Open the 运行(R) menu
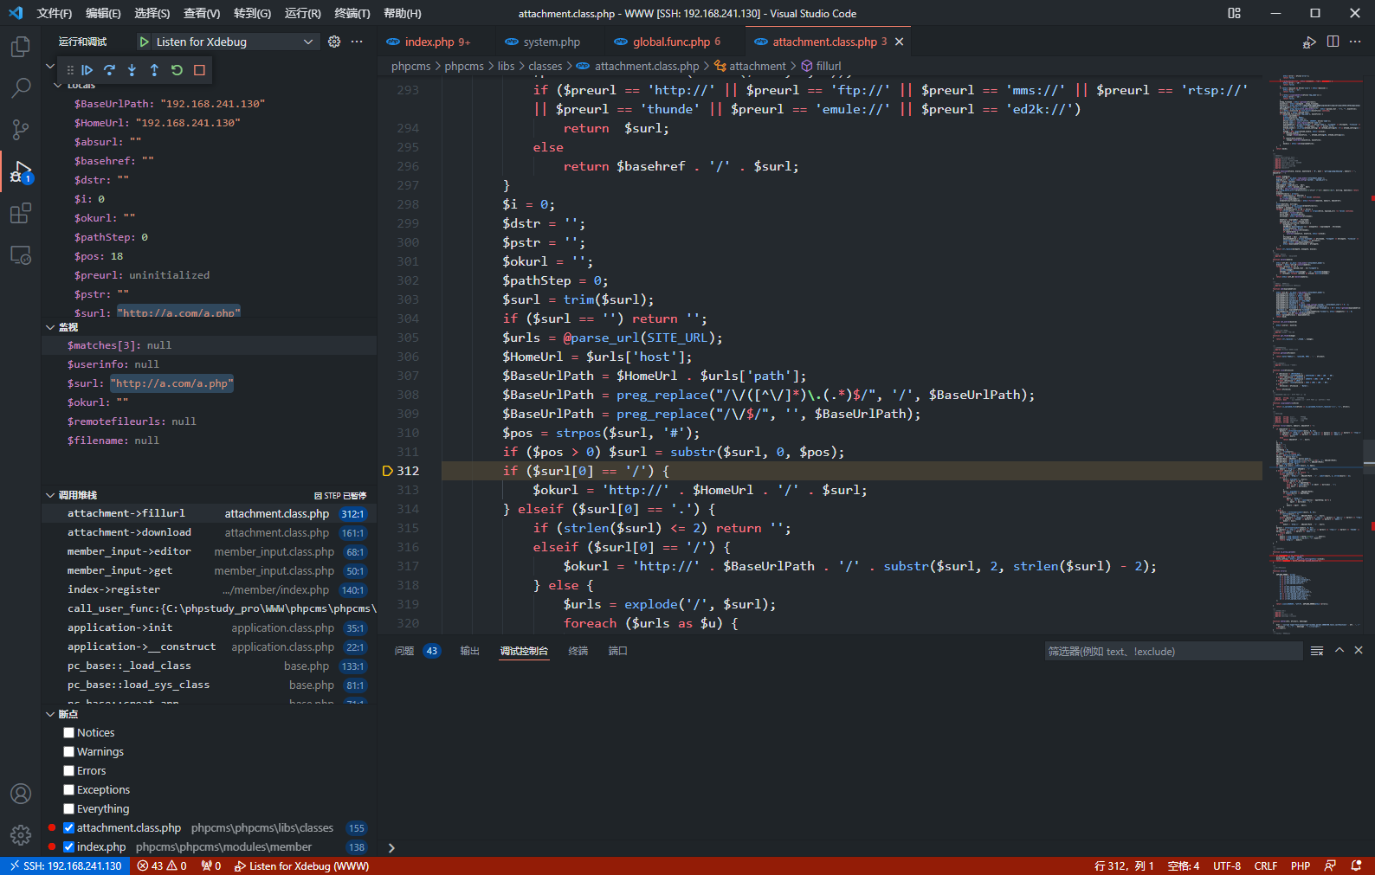The image size is (1375, 875). (302, 13)
